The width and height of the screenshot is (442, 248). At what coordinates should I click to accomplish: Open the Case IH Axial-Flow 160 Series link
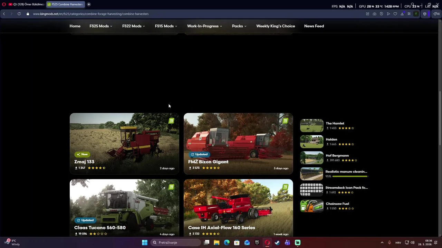[x=222, y=228]
